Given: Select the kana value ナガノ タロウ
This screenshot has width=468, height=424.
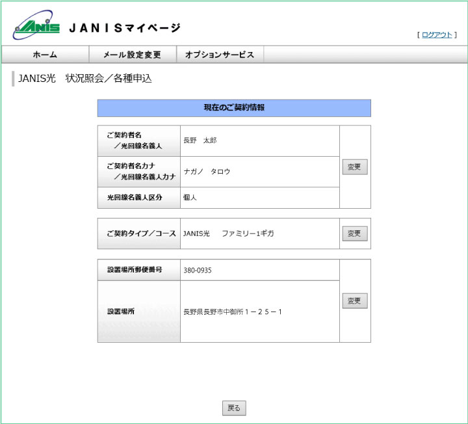Looking at the screenshot, I should click(207, 172).
